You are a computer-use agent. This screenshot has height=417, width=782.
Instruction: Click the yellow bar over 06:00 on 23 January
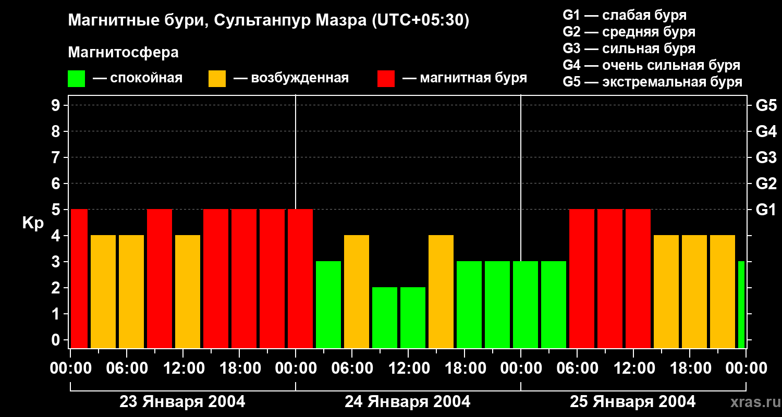click(131, 291)
